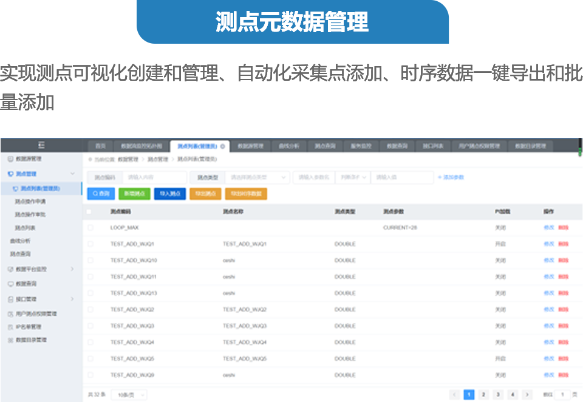The image size is (583, 402).
Task: Close the 测点列表(管理员) tab via its X icon
Action: click(x=222, y=146)
